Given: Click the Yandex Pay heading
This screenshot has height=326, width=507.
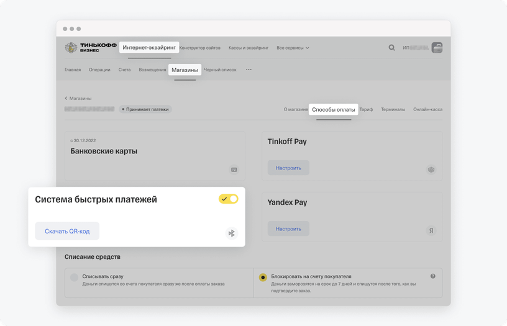Looking at the screenshot, I should pyautogui.click(x=287, y=202).
